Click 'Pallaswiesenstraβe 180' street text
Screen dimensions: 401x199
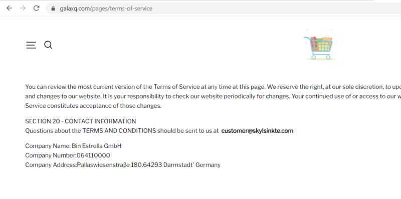(x=109, y=165)
